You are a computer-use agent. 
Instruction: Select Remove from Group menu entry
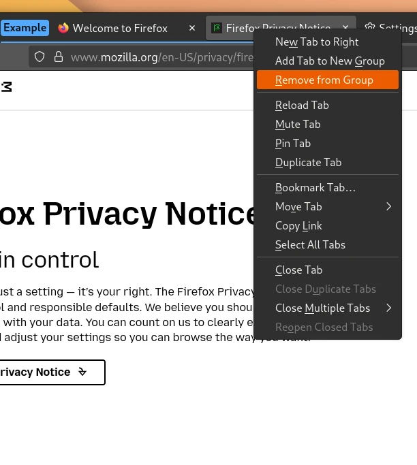pyautogui.click(x=328, y=80)
